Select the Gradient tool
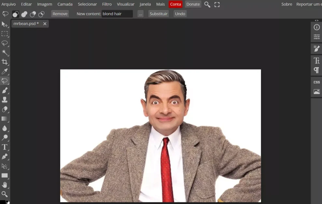322x204 pixels. pos(5,119)
